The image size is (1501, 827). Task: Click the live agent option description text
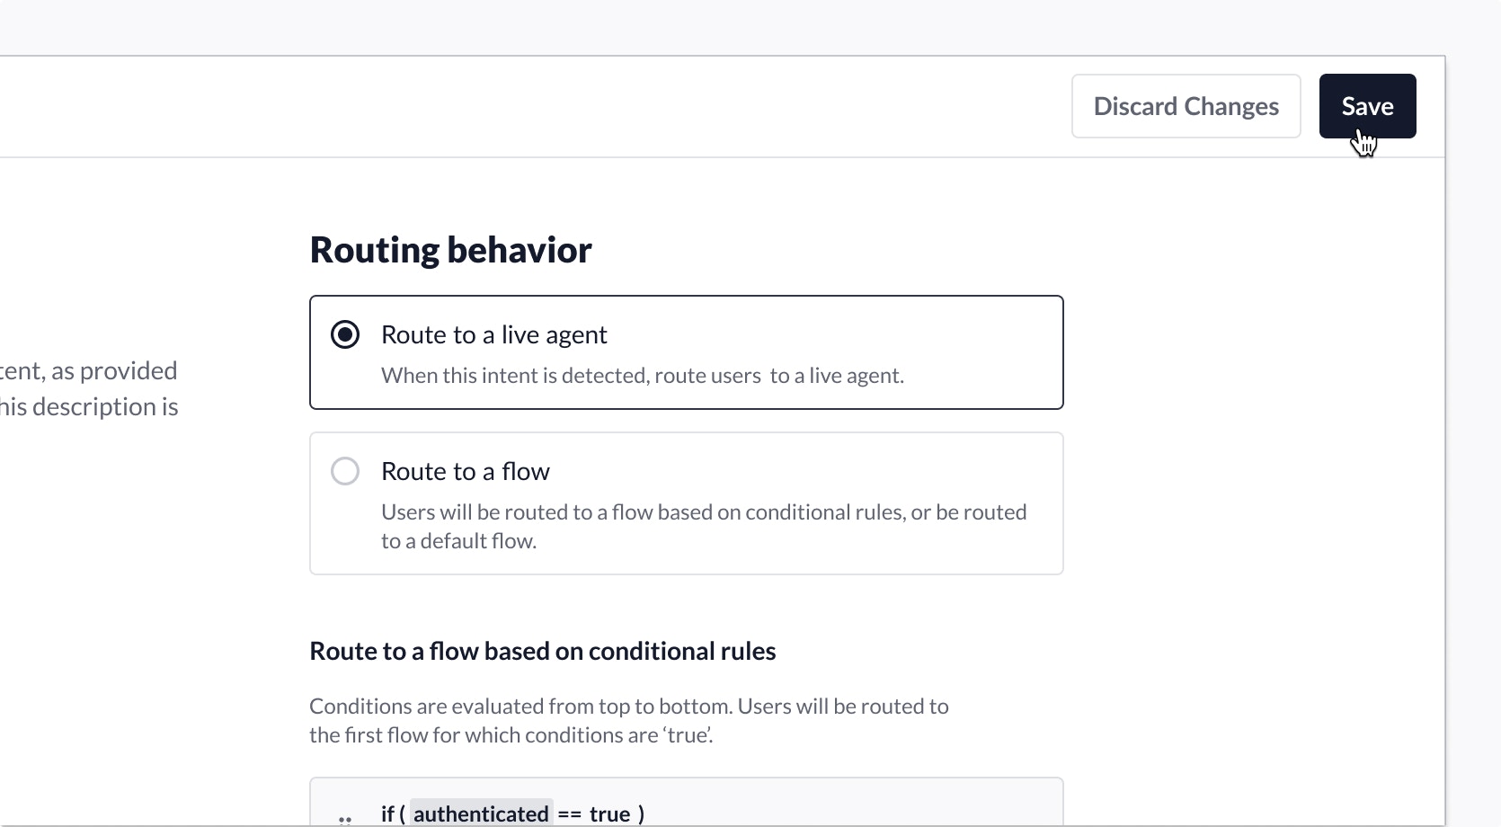642,376
